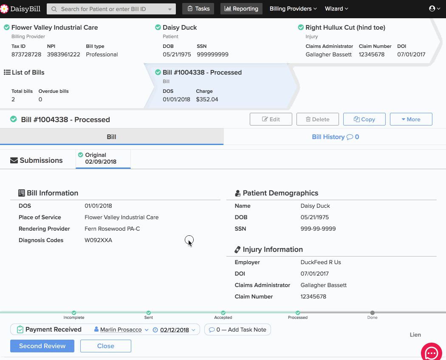Click green check beside Right Hullux Cut injury
Image resolution: width=446 pixels, height=360 pixels.
coord(301,27)
